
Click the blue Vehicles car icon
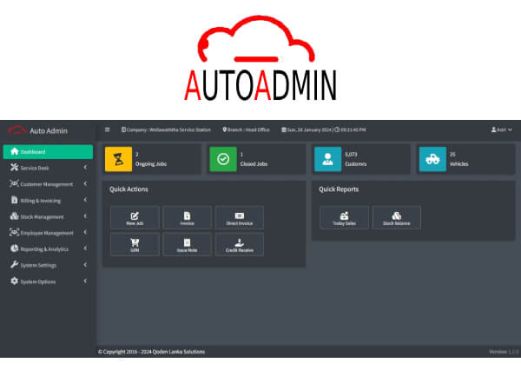pyautogui.click(x=432, y=159)
